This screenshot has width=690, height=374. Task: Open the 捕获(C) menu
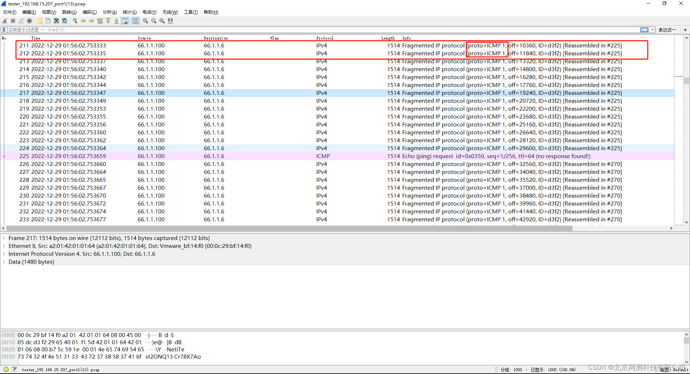pyautogui.click(x=89, y=12)
